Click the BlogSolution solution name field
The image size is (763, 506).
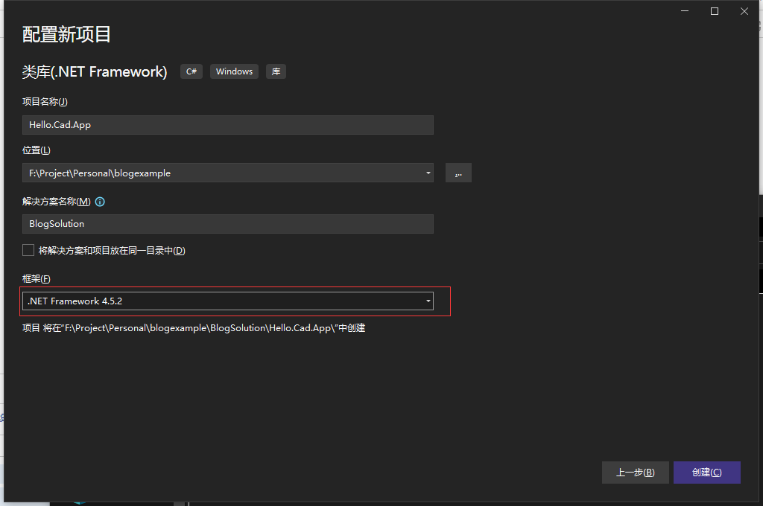click(x=224, y=223)
